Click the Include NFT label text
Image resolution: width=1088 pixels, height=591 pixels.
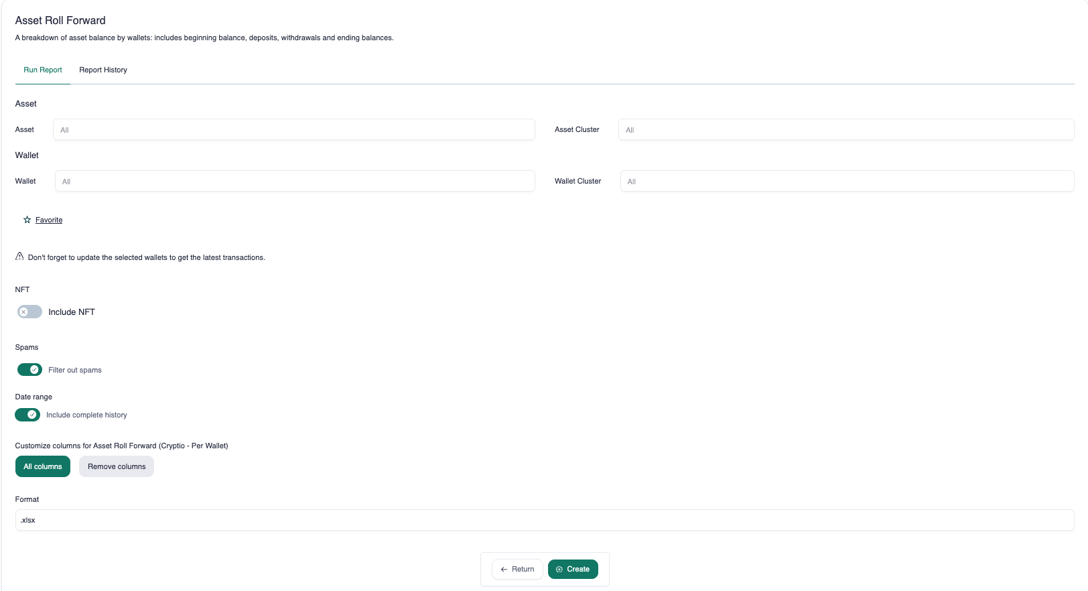pyautogui.click(x=72, y=312)
